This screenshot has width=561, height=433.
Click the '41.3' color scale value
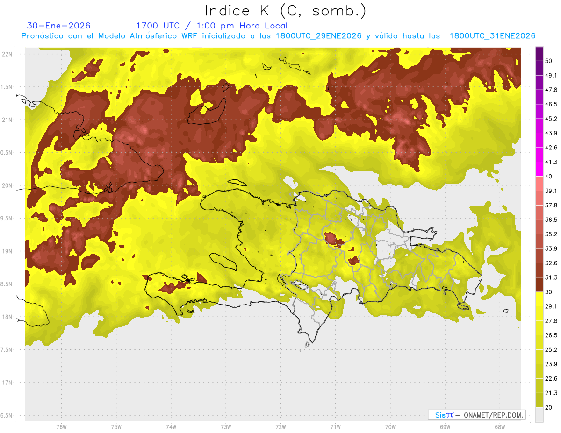(x=551, y=162)
